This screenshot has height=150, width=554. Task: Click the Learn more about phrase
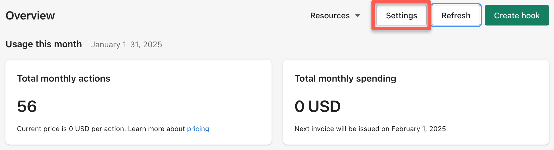[x=157, y=129]
